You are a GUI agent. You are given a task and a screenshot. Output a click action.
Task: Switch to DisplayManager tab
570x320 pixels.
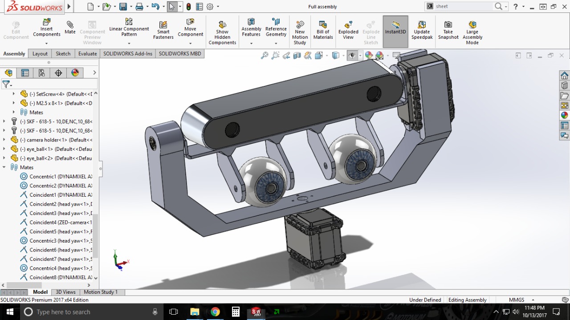[x=75, y=73]
